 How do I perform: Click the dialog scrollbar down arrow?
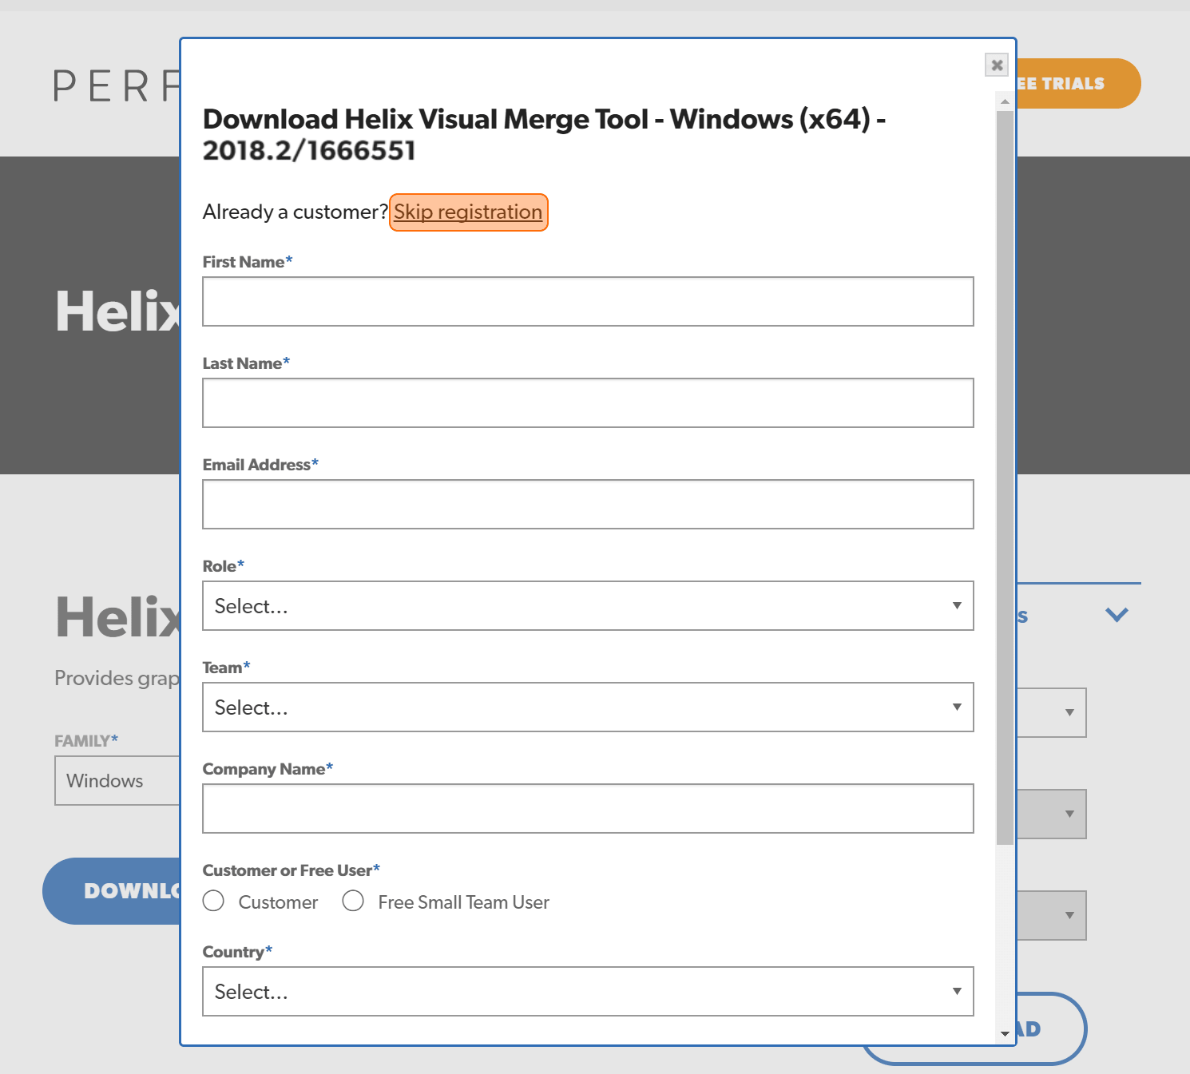1005,1033
